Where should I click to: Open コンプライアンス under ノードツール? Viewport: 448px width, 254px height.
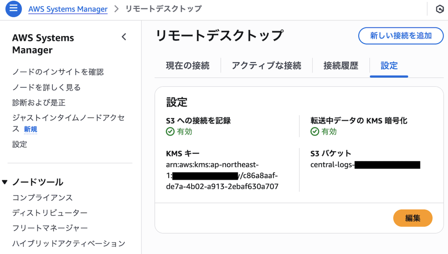tap(43, 197)
